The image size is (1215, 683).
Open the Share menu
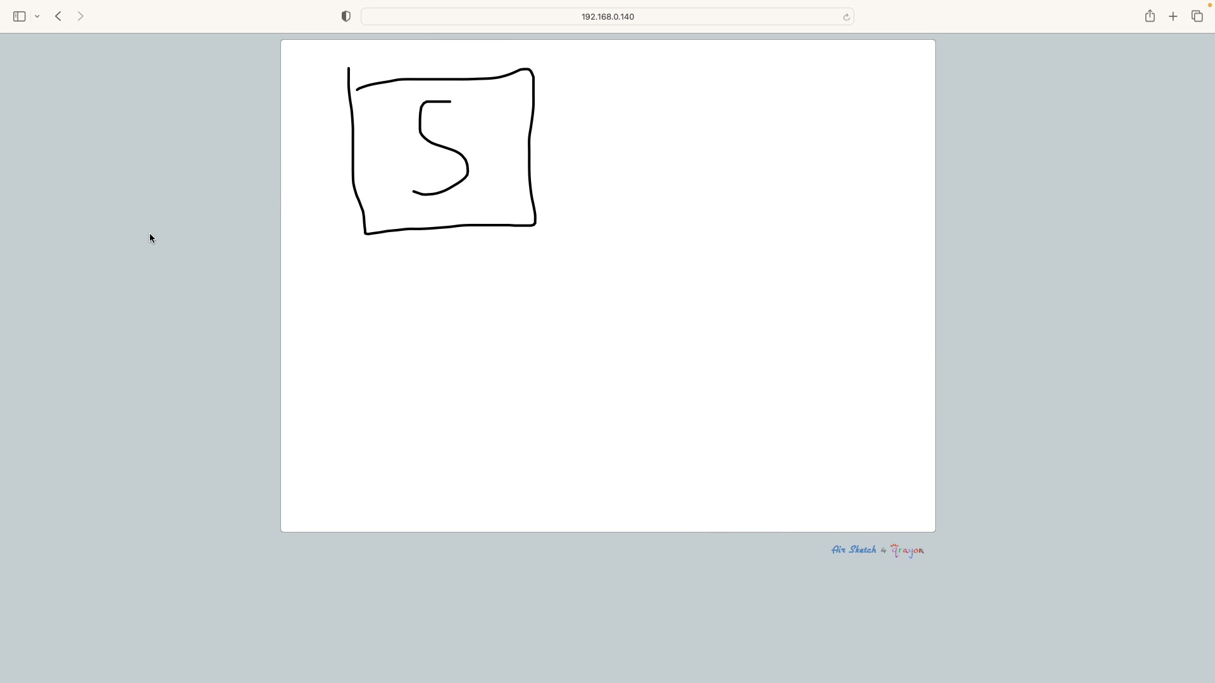click(x=1150, y=16)
